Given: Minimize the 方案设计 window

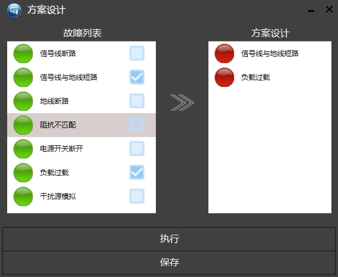Looking at the screenshot, I should pos(311,11).
